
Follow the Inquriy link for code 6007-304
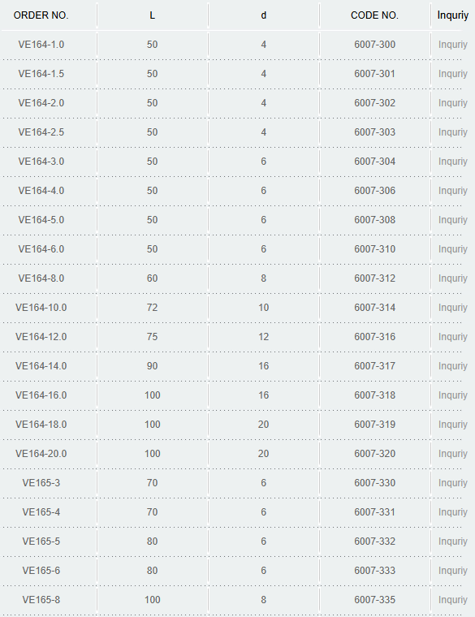click(x=452, y=162)
